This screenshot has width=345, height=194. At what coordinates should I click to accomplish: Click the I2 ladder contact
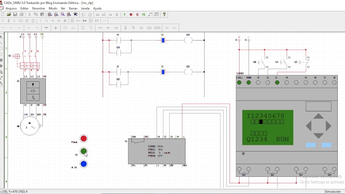tap(118, 72)
